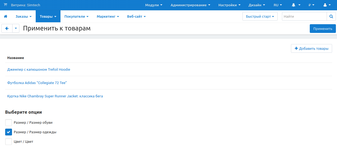Image resolution: width=337 pixels, height=164 pixels.
Task: Click the home icon in navigation bar
Action: click(5, 17)
